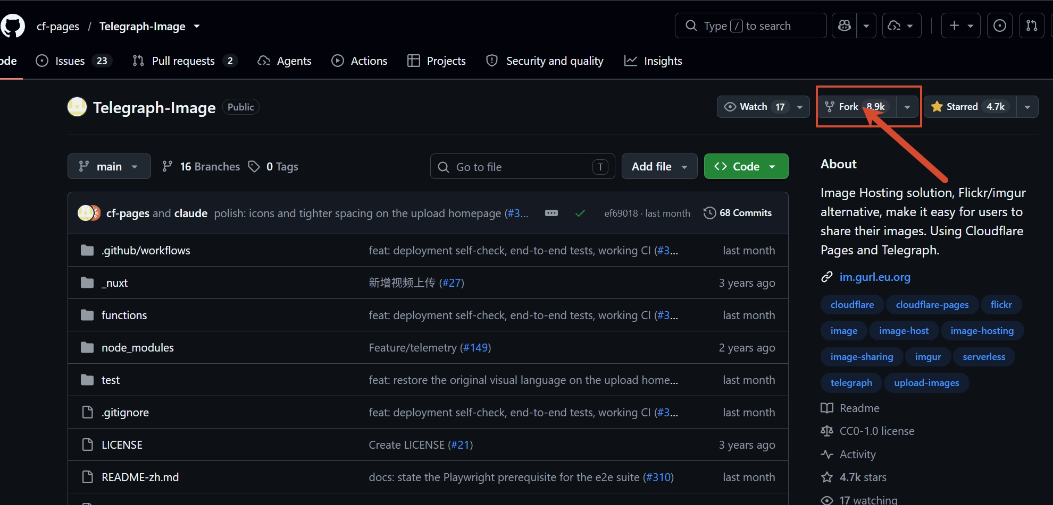The height and width of the screenshot is (505, 1053).
Task: Open the node_modules folder
Action: tap(138, 347)
